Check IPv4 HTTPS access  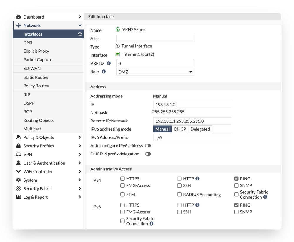point(122,179)
